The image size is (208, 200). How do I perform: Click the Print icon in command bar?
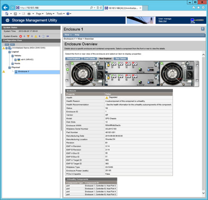(29, 14)
